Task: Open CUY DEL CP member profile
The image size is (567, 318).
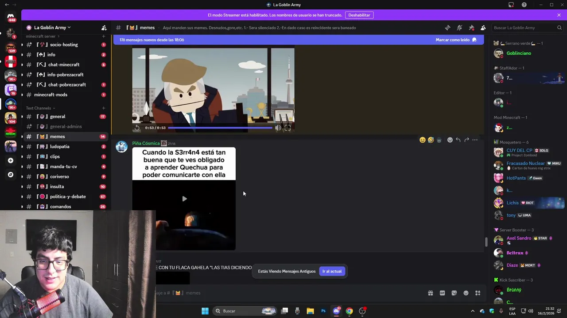Action: click(528, 152)
